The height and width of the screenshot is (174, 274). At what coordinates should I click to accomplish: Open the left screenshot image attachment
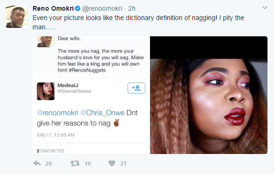pyautogui.click(x=91, y=95)
